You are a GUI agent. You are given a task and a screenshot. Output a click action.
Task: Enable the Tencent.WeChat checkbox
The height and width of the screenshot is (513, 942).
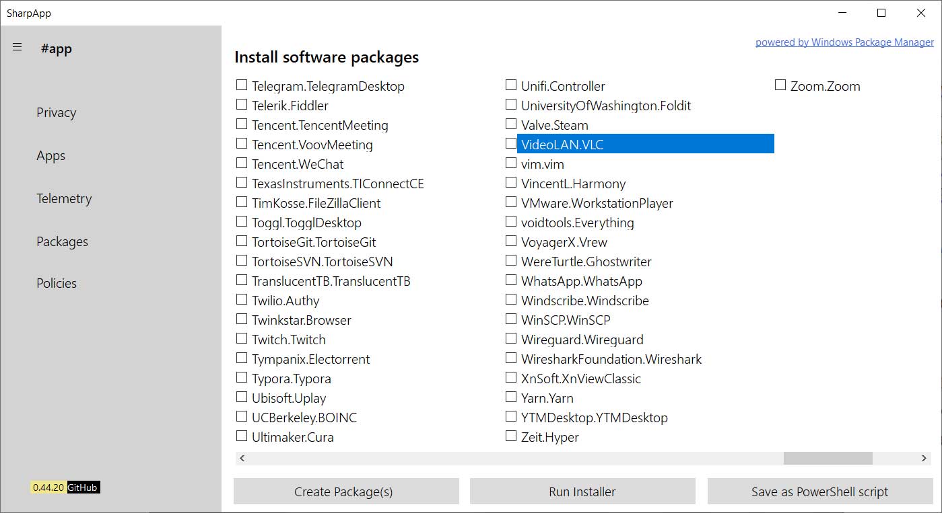[x=242, y=163]
